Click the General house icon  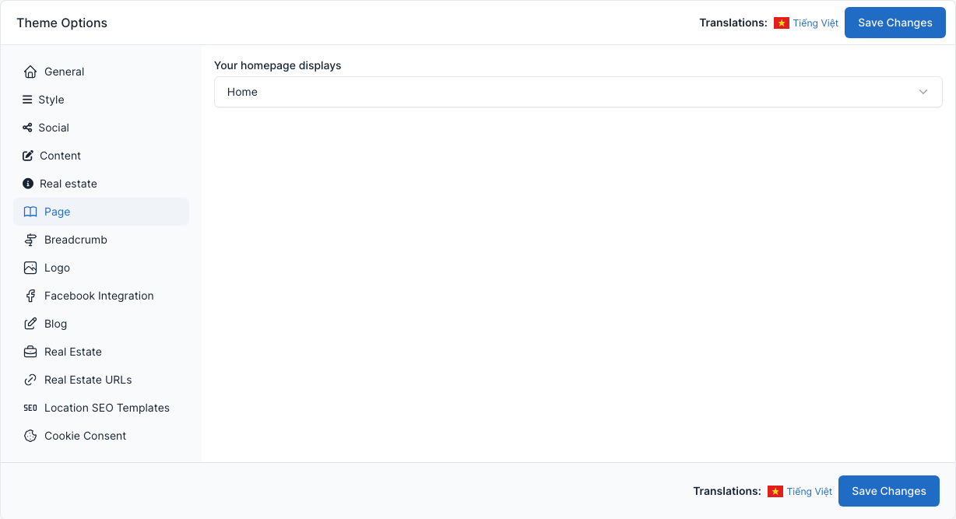click(x=30, y=72)
